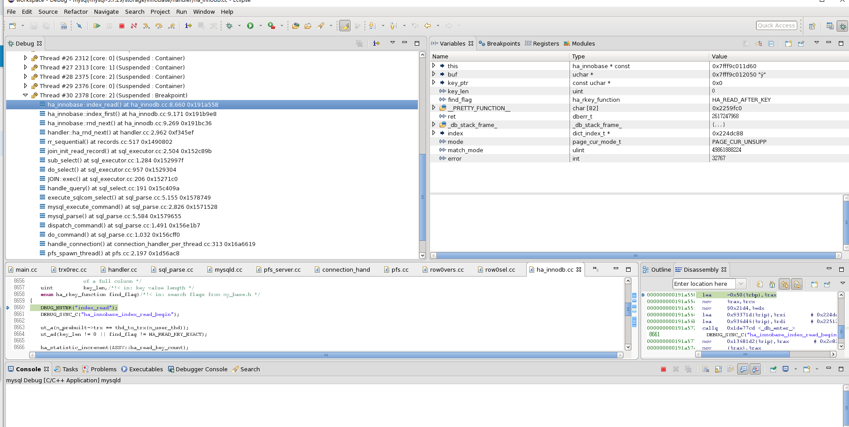The image size is (849, 427).
Task: Terminate the debug session with red stop icon
Action: point(122,26)
